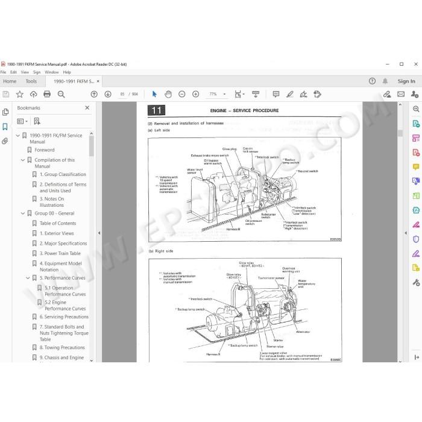
Task: Add file to starred with the star icon
Action: tap(20, 94)
